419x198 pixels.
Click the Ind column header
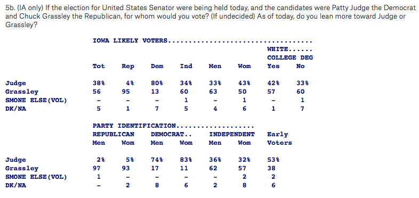[x=186, y=66]
